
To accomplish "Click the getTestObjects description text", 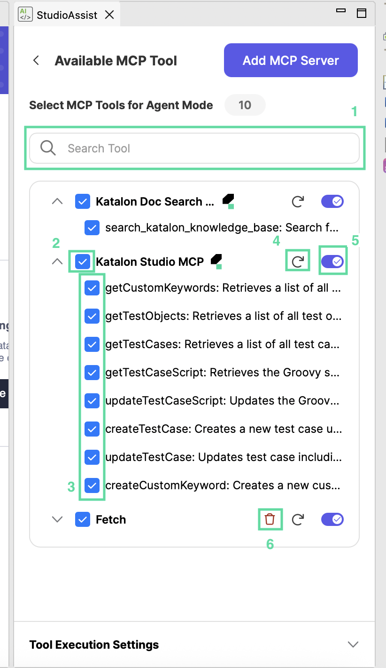I will pos(223,316).
